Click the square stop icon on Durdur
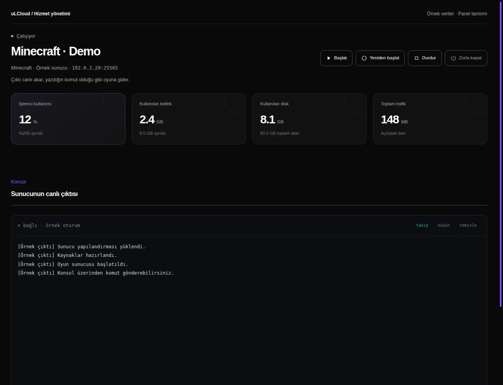 pos(417,58)
